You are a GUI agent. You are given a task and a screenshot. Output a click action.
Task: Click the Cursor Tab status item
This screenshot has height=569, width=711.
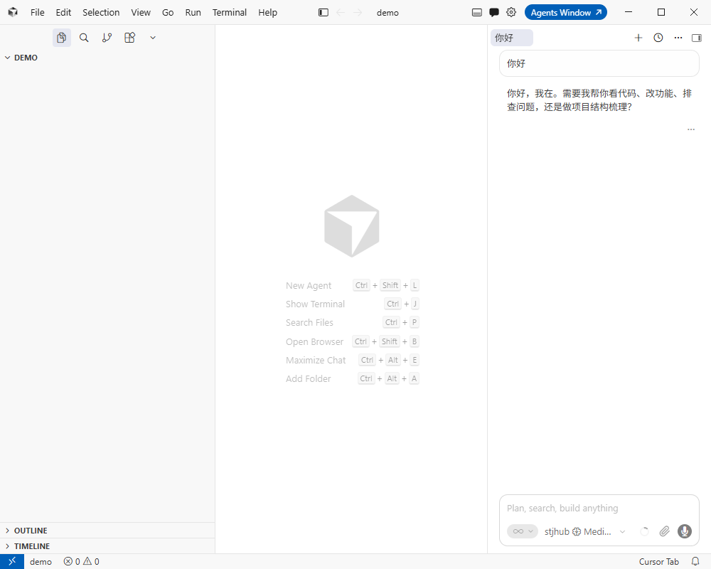(x=659, y=561)
